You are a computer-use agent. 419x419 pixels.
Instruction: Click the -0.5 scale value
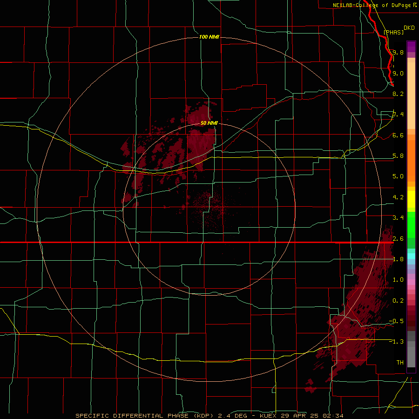coord(396,321)
